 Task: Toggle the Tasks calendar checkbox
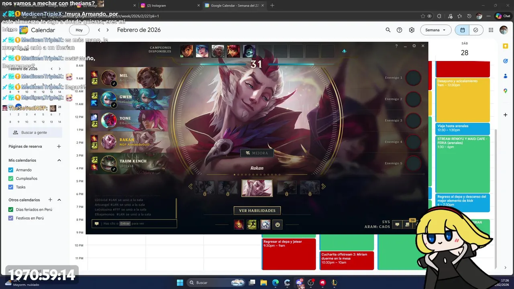click(11, 187)
